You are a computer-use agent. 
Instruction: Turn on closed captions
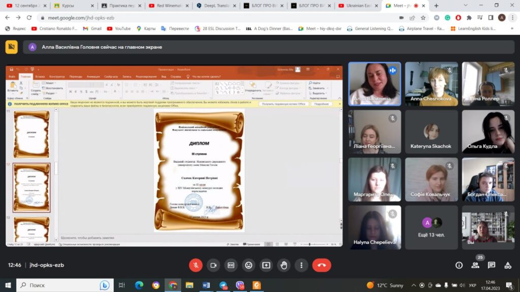(x=231, y=265)
